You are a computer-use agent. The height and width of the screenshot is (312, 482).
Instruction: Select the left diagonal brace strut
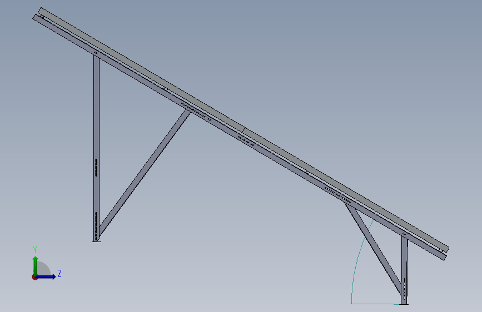pyautogui.click(x=145, y=173)
